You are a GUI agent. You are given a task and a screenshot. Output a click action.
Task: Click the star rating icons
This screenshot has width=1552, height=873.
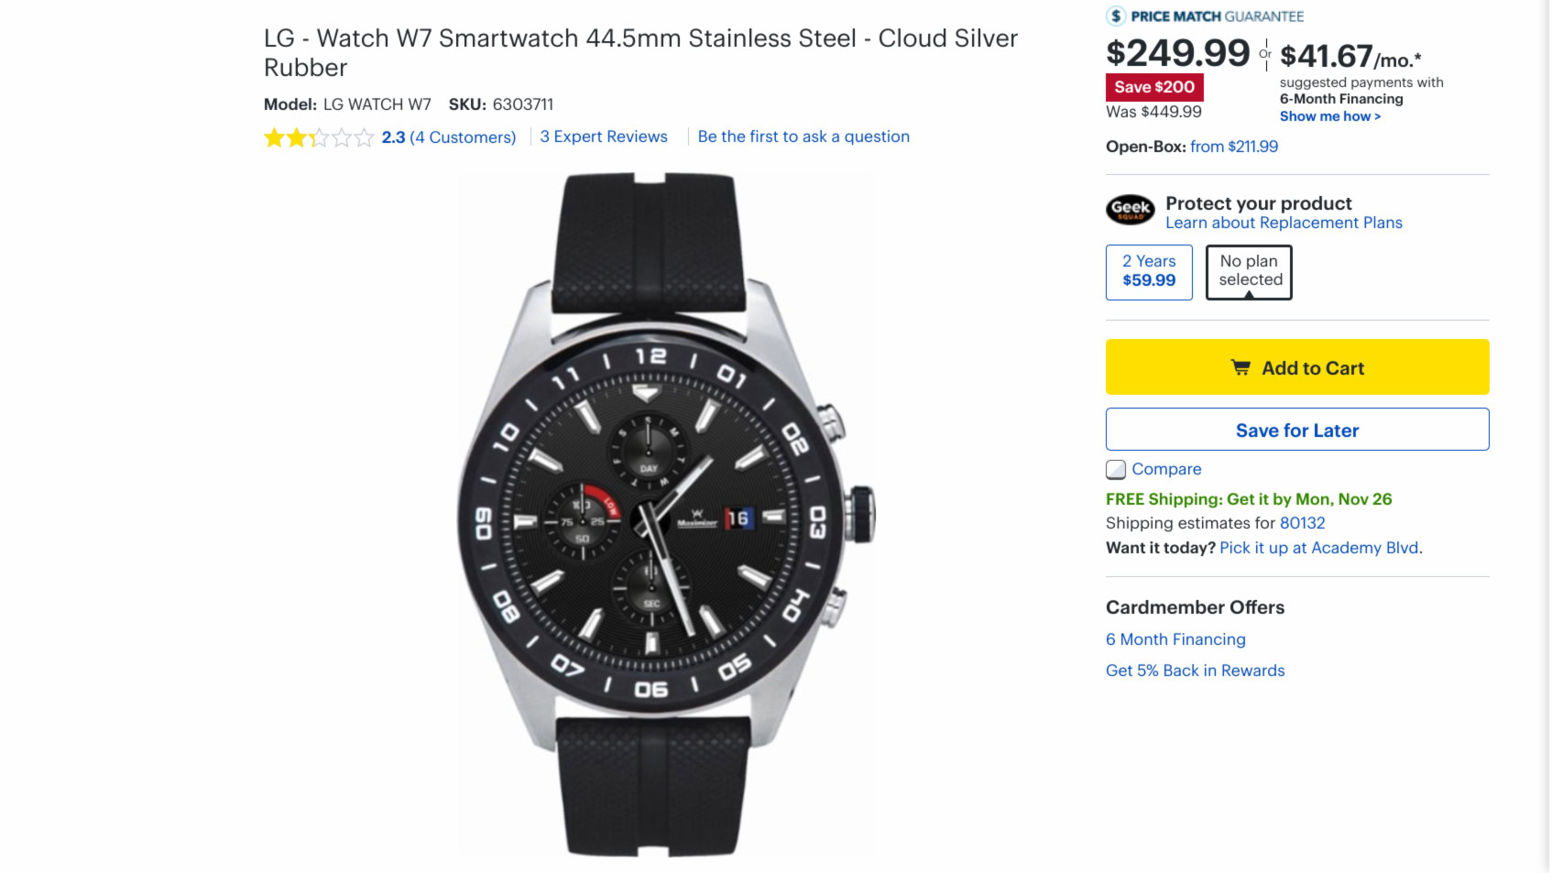coord(318,137)
